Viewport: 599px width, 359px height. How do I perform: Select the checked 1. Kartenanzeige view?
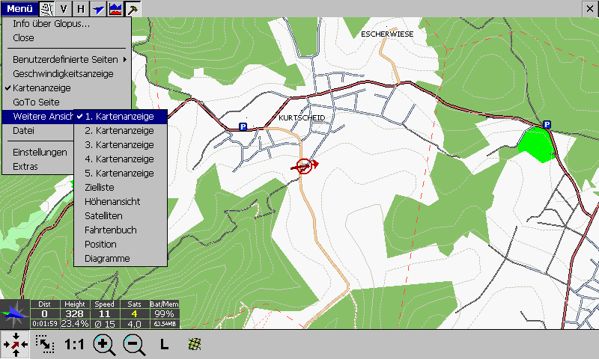(119, 117)
